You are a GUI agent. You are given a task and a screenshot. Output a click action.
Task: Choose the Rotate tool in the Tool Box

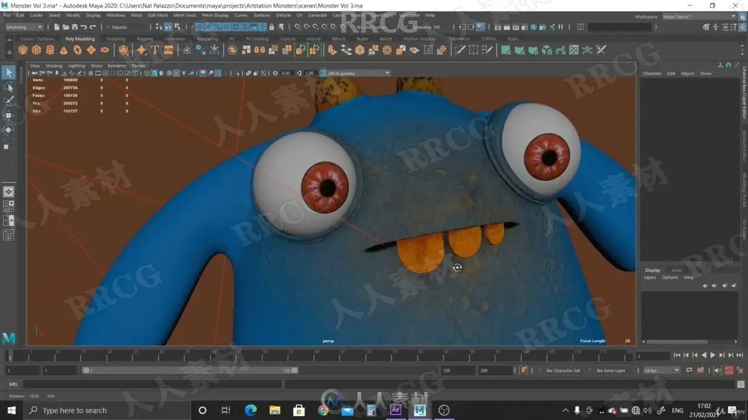9,129
